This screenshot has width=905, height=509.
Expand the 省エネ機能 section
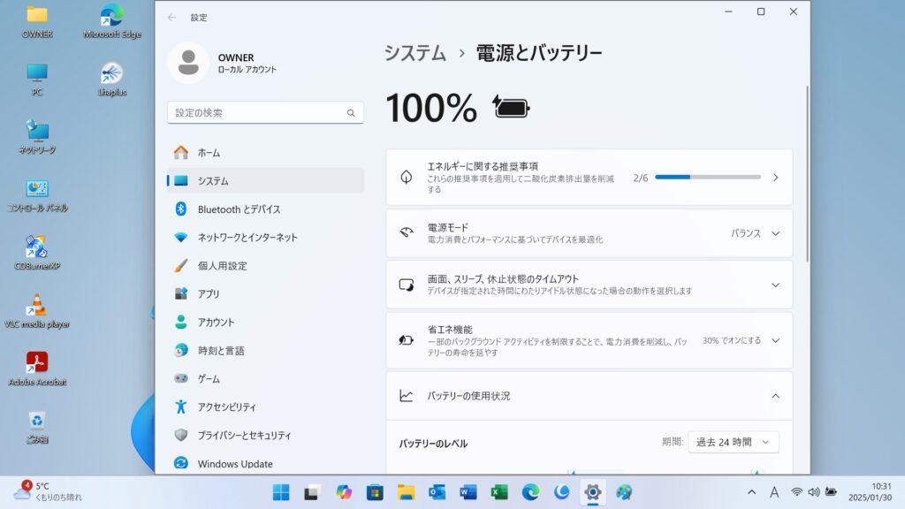tap(775, 340)
